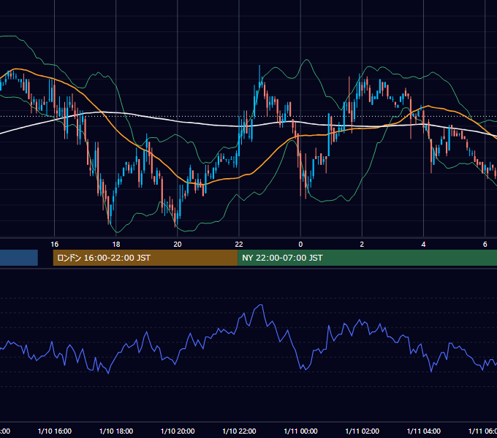Click the 1/10 18:00 date label
The image size is (497, 438).
pyautogui.click(x=116, y=431)
